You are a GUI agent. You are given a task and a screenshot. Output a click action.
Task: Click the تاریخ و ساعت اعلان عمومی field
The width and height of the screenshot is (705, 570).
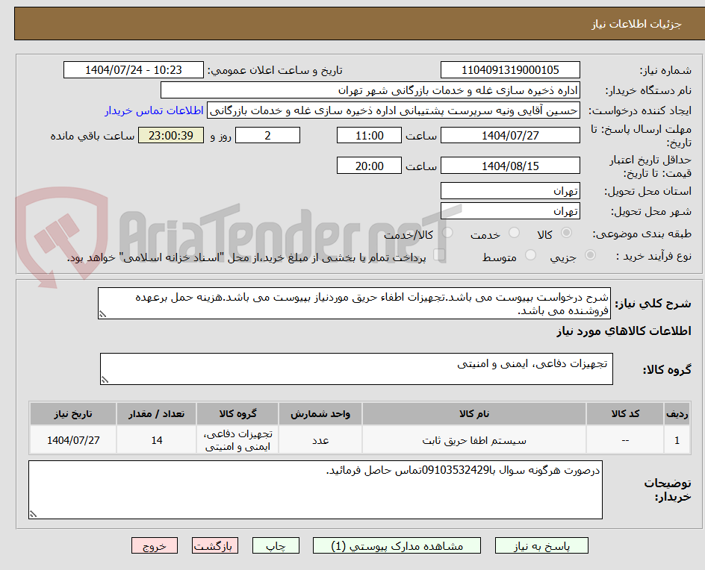click(133, 69)
